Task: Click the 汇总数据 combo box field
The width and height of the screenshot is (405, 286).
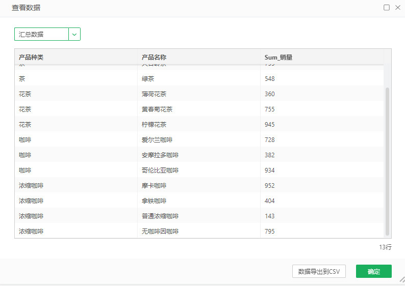Action: coord(41,34)
